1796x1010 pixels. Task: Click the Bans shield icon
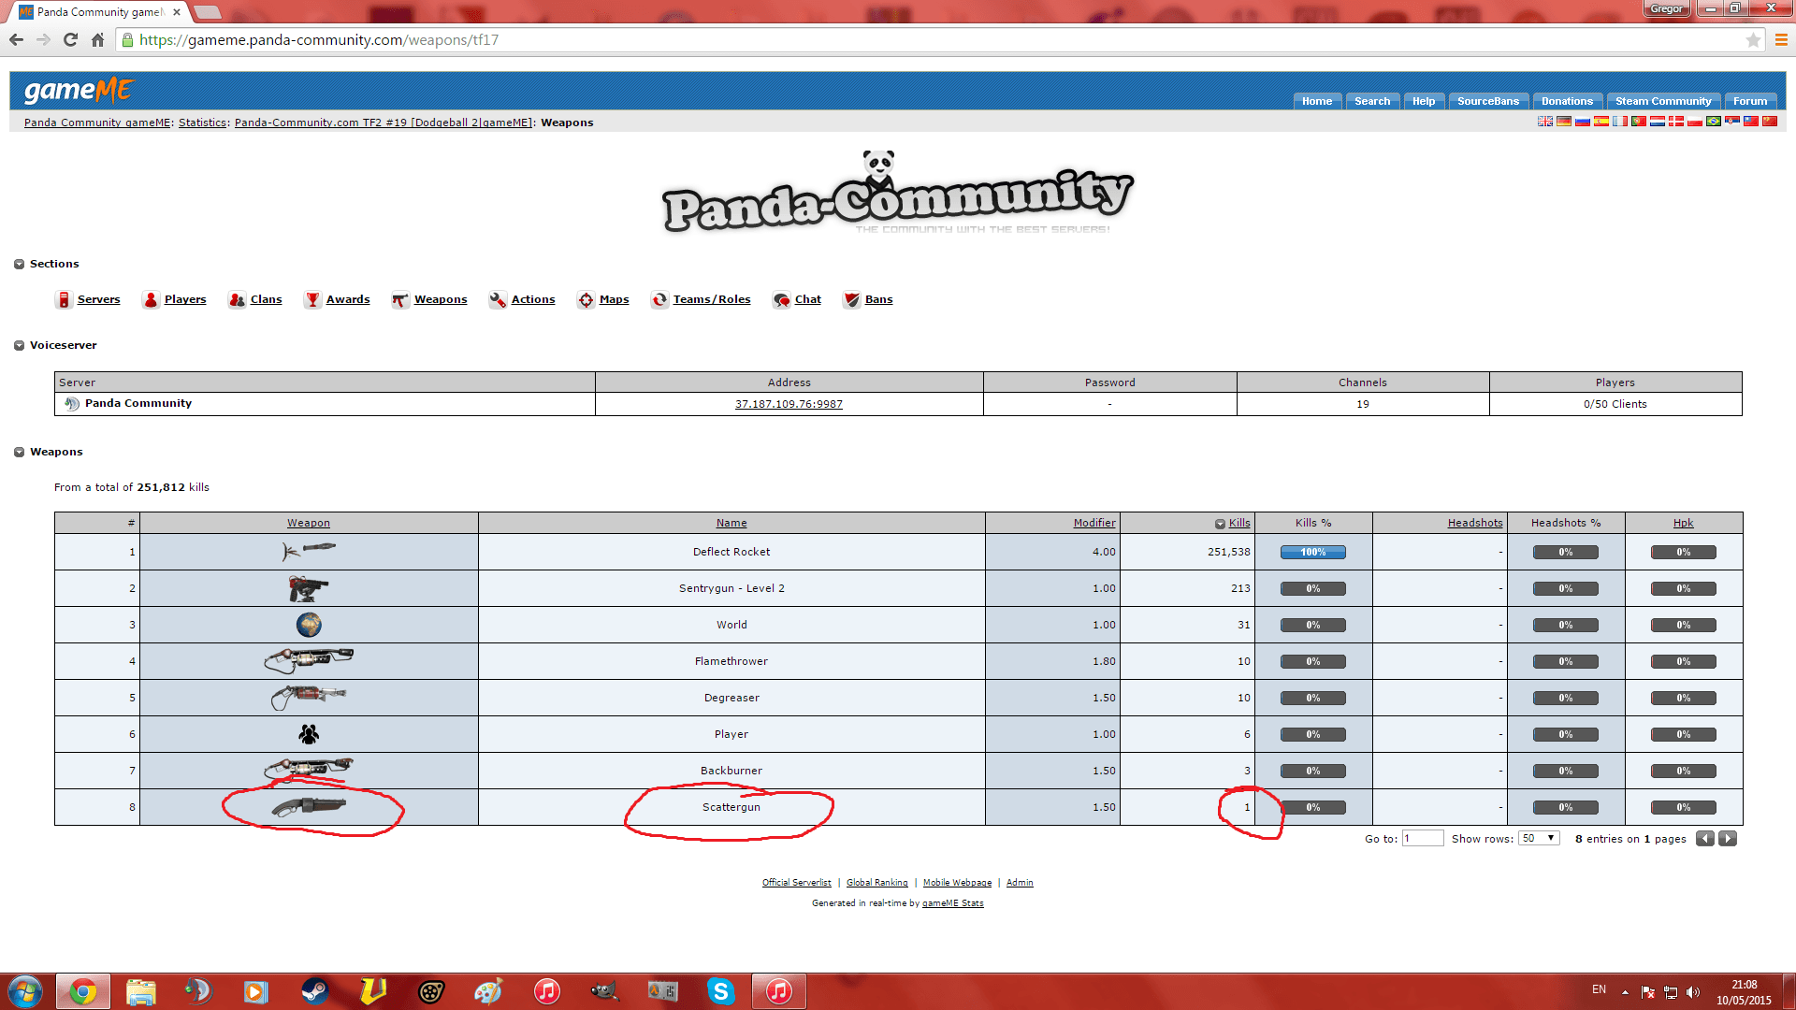pyautogui.click(x=851, y=299)
